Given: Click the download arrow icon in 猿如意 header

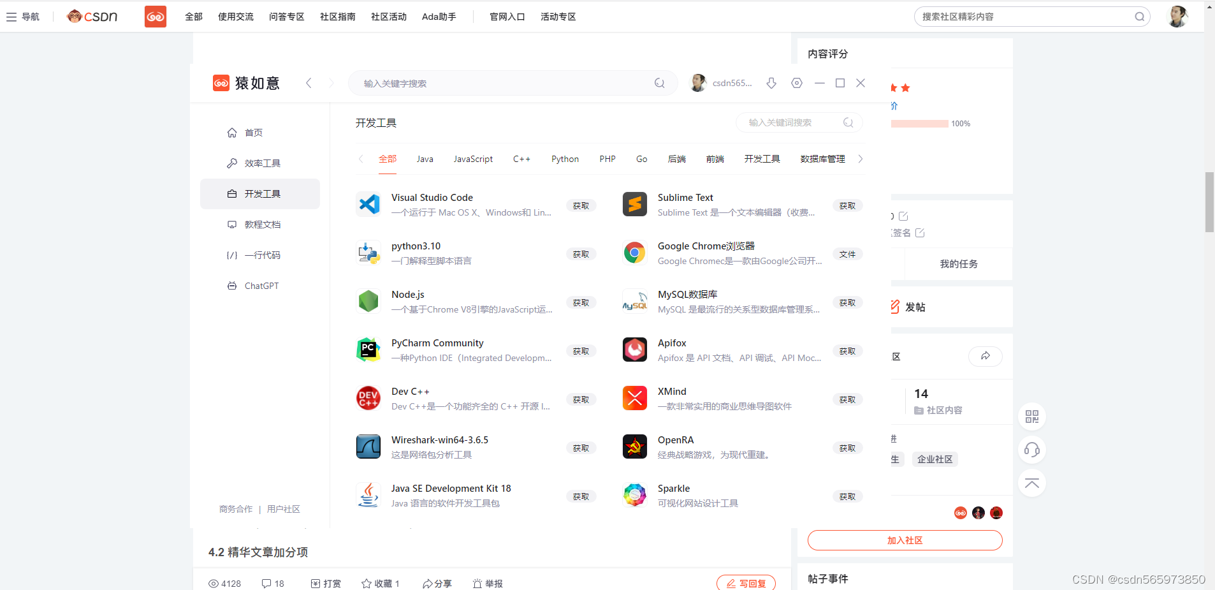Looking at the screenshot, I should click(771, 83).
